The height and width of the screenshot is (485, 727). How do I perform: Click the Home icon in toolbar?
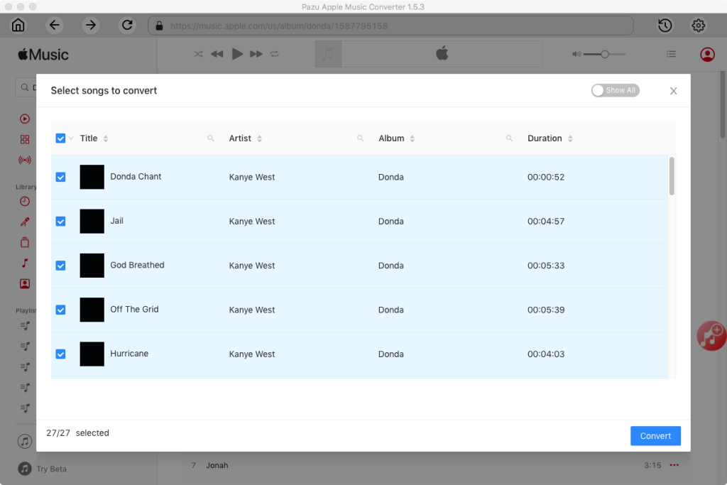18,26
